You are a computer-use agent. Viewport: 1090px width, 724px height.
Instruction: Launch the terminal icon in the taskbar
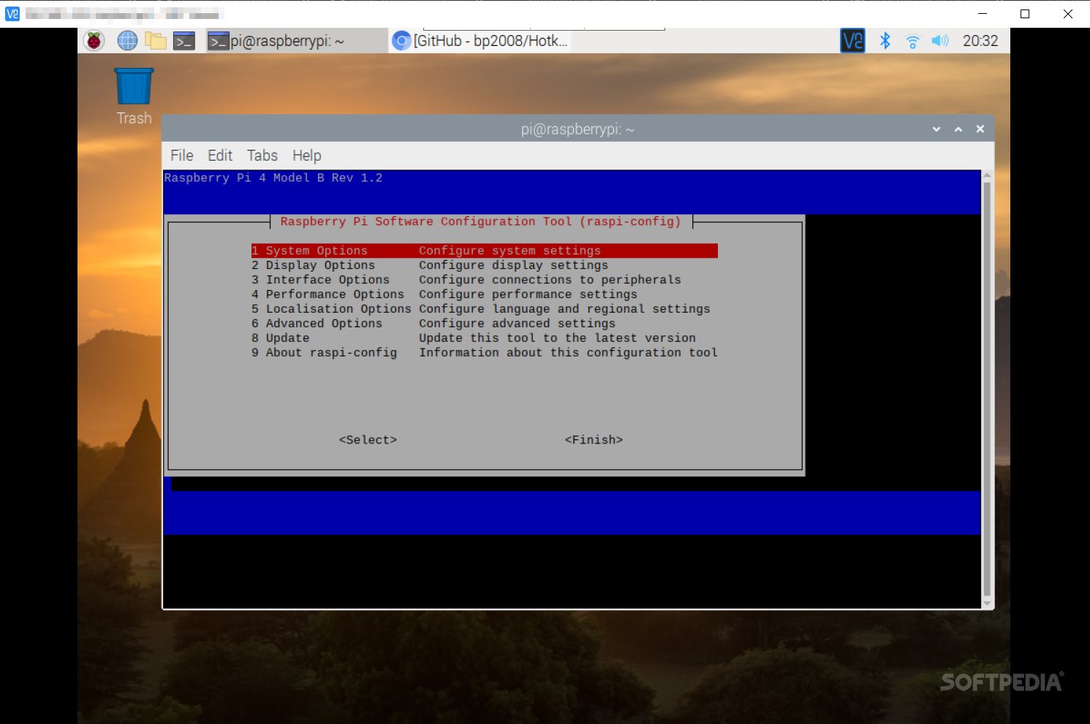click(184, 41)
